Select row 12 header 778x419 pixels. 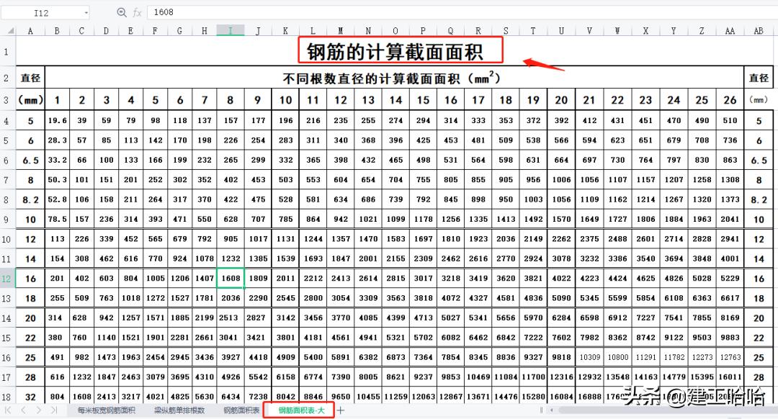(x=7, y=278)
